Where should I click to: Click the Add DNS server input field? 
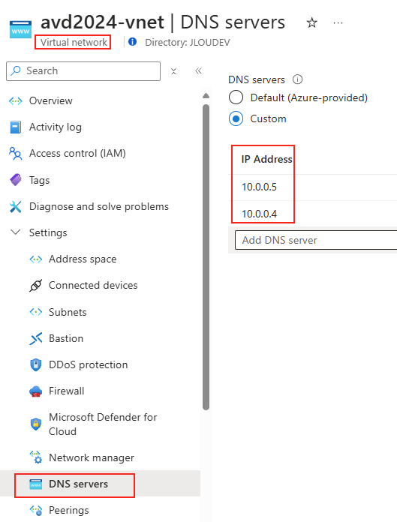point(316,240)
